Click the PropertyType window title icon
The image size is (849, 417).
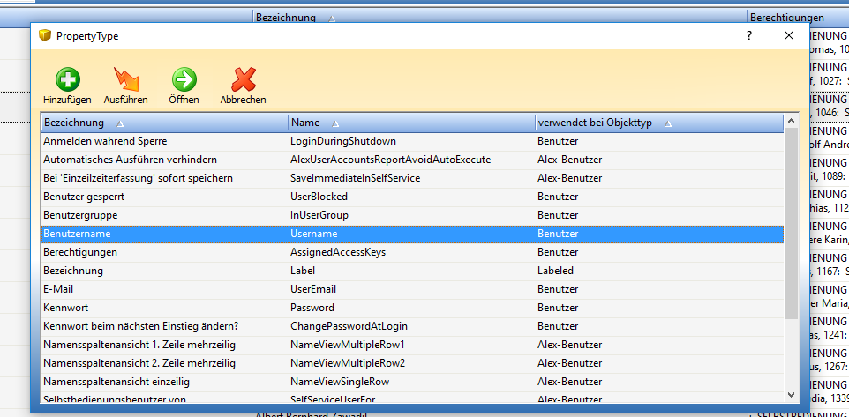click(44, 36)
